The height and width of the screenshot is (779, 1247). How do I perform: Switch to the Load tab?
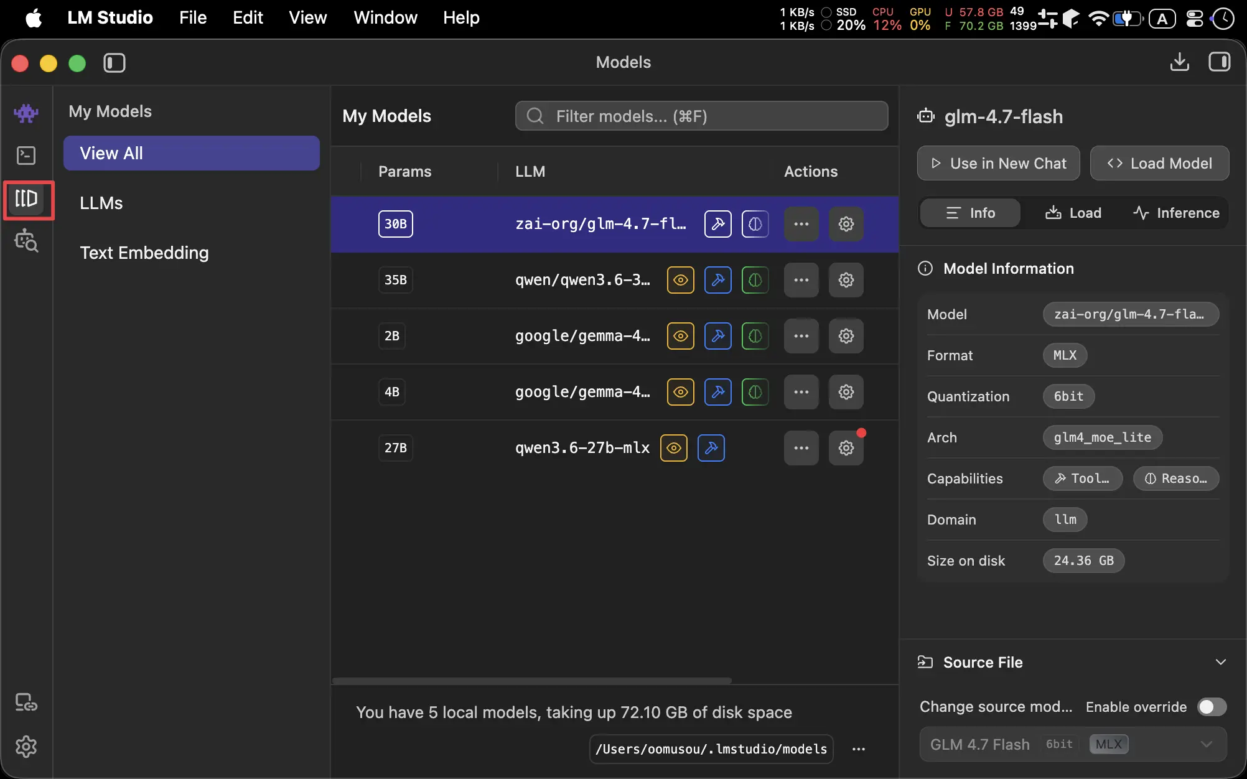click(1073, 213)
